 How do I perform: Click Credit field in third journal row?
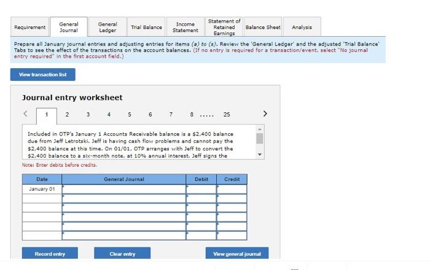coord(232,208)
